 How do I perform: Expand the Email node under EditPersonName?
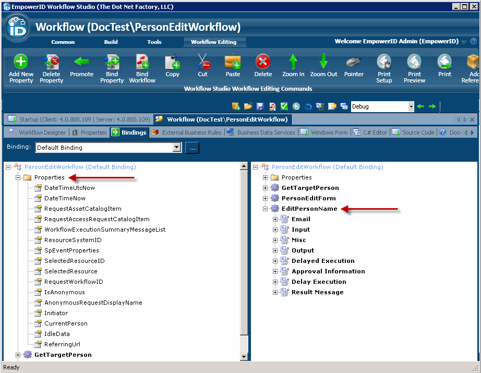[275, 219]
